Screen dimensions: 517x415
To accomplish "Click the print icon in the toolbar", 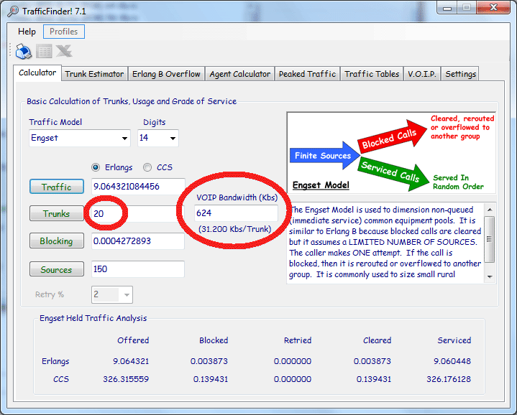I will [x=24, y=52].
